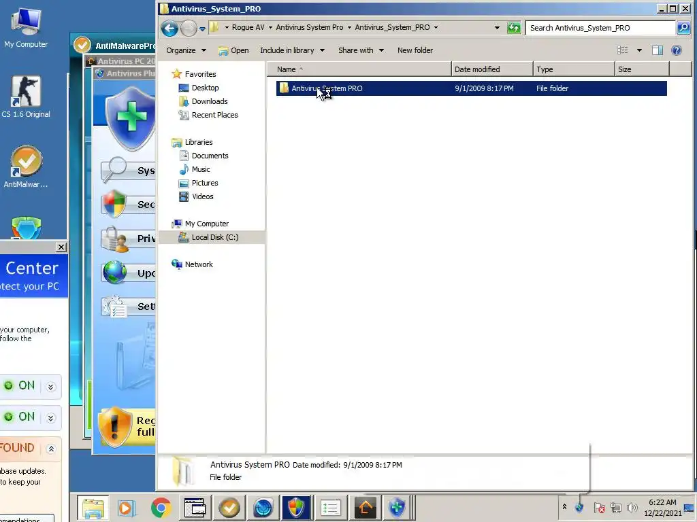The image size is (697, 522).
Task: Open the Include in library menu
Action: click(x=292, y=50)
